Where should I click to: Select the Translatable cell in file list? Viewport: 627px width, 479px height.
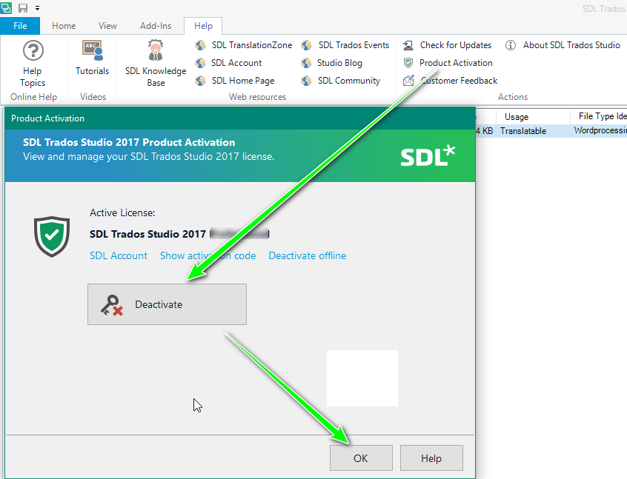(x=523, y=131)
